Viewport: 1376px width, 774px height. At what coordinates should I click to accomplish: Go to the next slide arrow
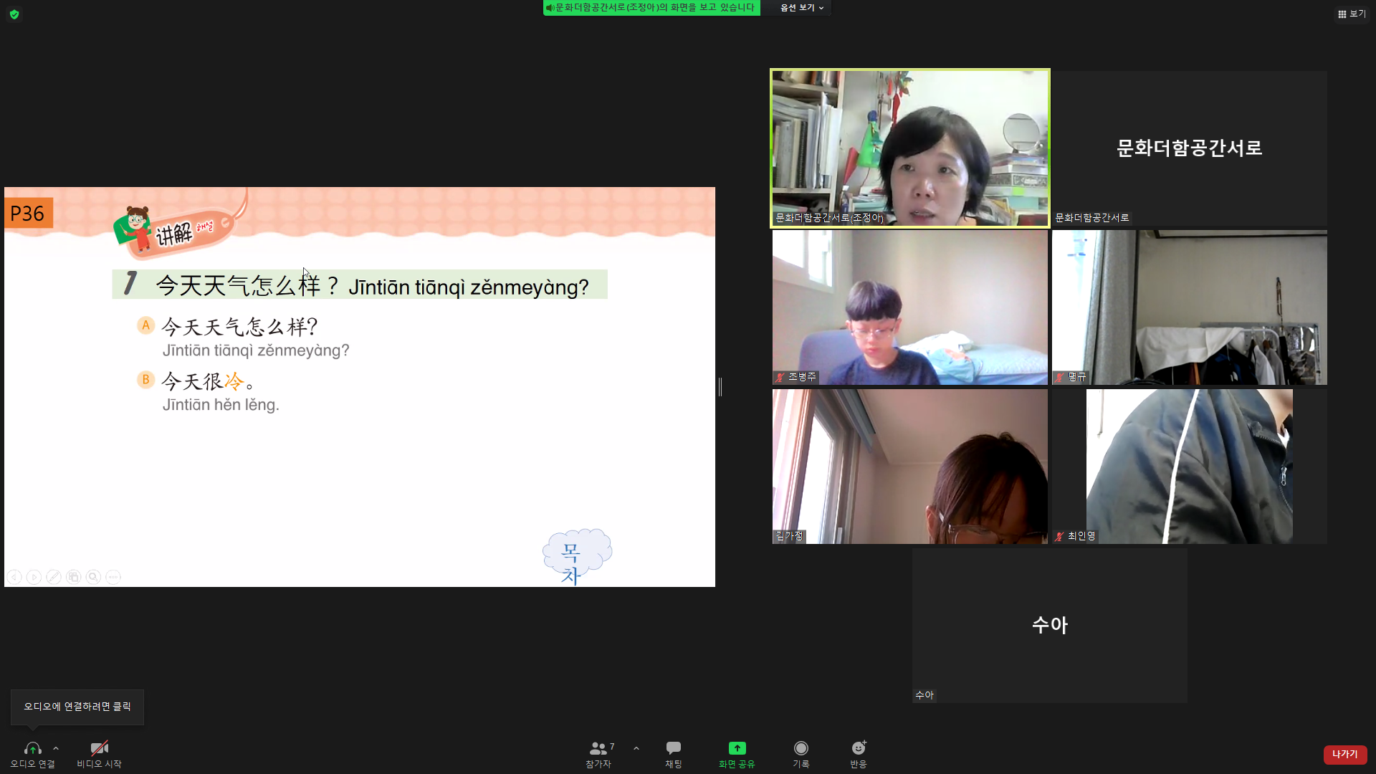pyautogui.click(x=34, y=577)
